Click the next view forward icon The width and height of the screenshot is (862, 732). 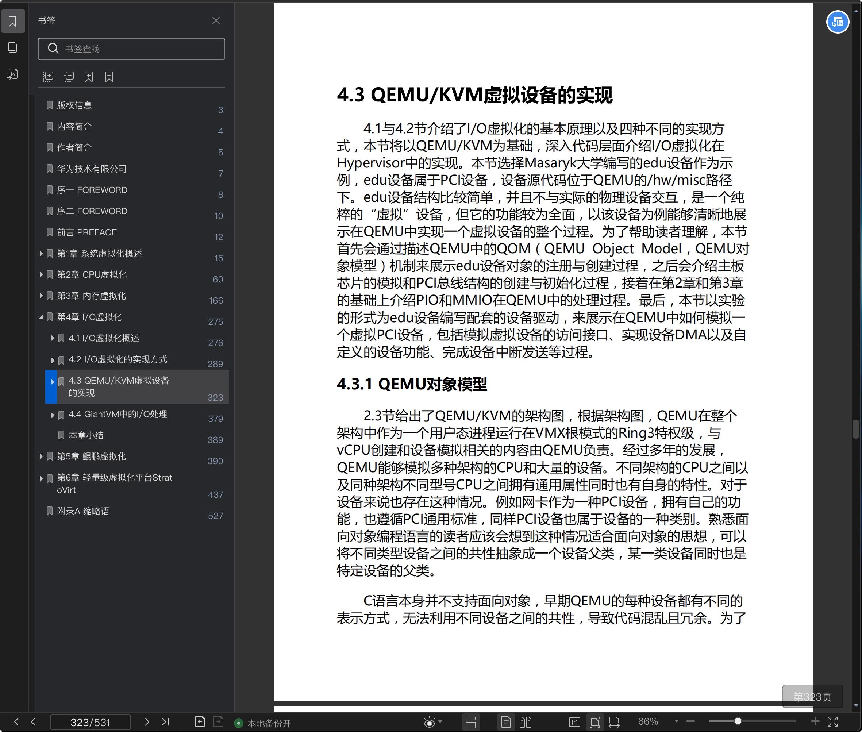(218, 722)
